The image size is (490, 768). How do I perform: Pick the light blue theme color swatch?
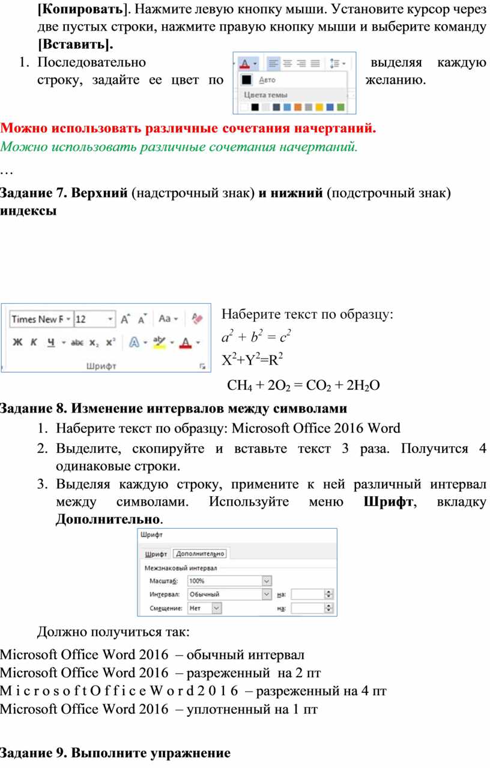(288, 108)
